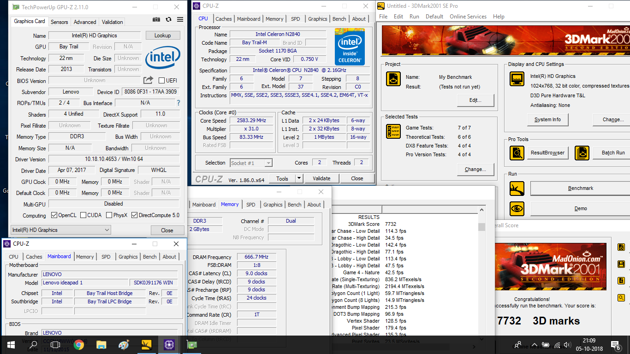Click the Close button in GPU-Z
The height and width of the screenshot is (354, 630).
pyautogui.click(x=167, y=230)
